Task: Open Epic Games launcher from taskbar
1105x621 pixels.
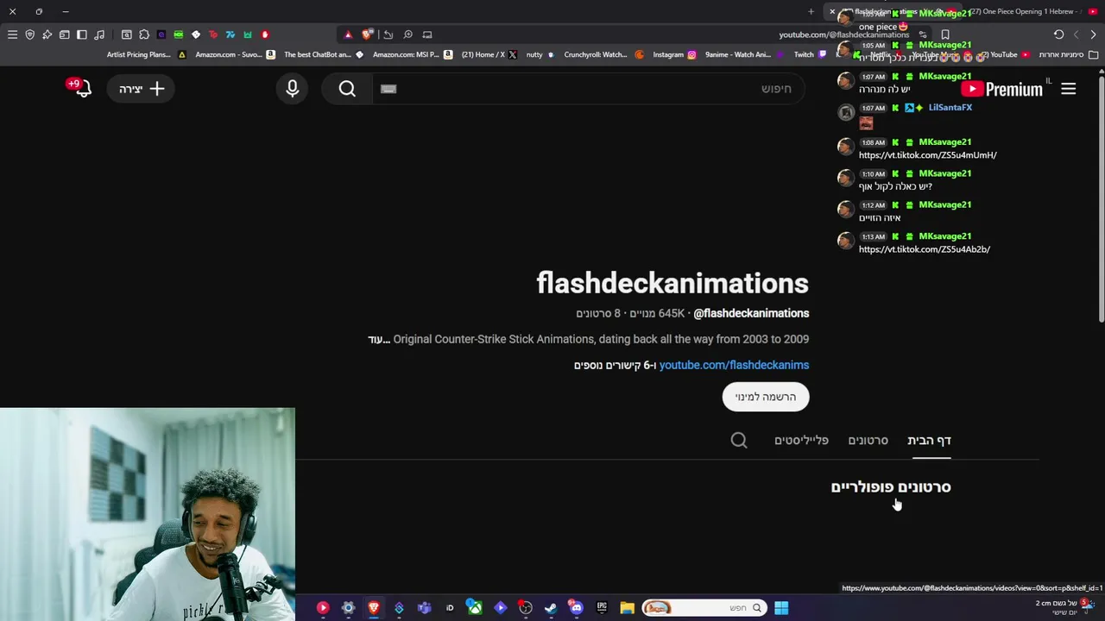Action: (x=602, y=608)
